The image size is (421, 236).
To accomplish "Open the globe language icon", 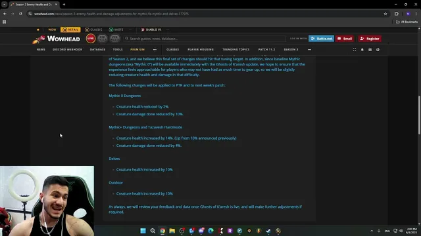I will pyautogui.click(x=378, y=50).
